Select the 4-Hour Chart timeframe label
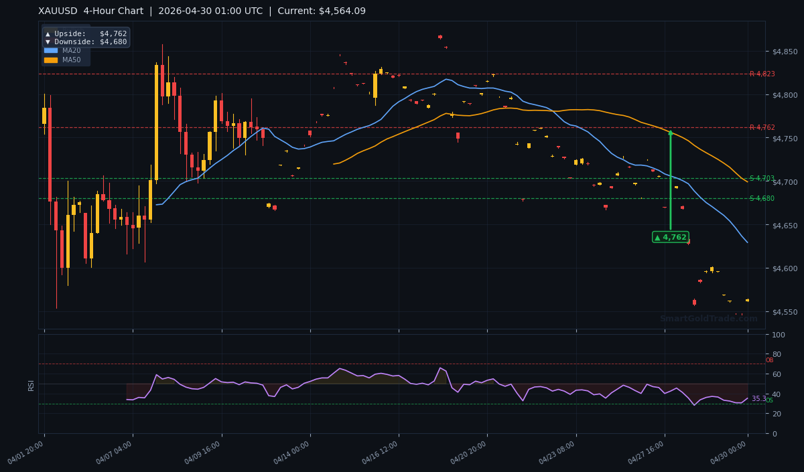This screenshot has height=472, width=804. coord(111,11)
